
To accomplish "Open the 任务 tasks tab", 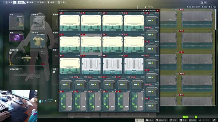I will 61,2.
